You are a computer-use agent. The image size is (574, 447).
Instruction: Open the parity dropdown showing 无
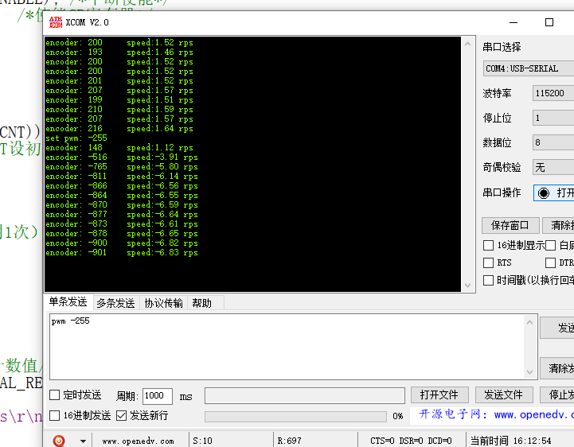553,167
